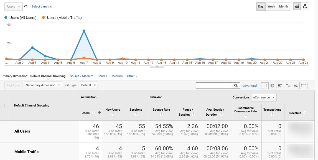Open the eCommerce conversions dropdown
Viewport: 318px width, 160px height.
[264, 97]
